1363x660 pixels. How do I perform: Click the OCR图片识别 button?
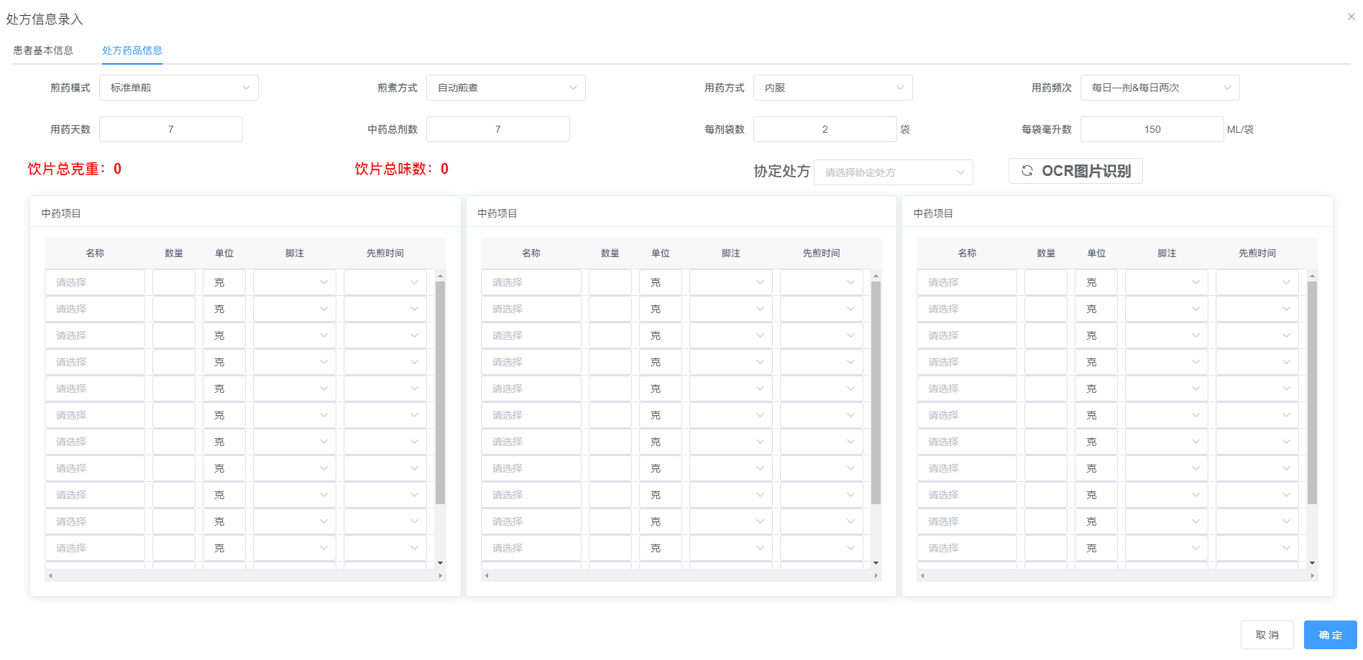click(x=1075, y=171)
